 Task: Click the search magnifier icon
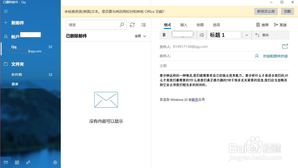(x=122, y=25)
